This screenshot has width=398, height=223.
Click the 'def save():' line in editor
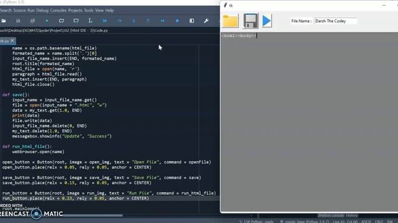16,95
